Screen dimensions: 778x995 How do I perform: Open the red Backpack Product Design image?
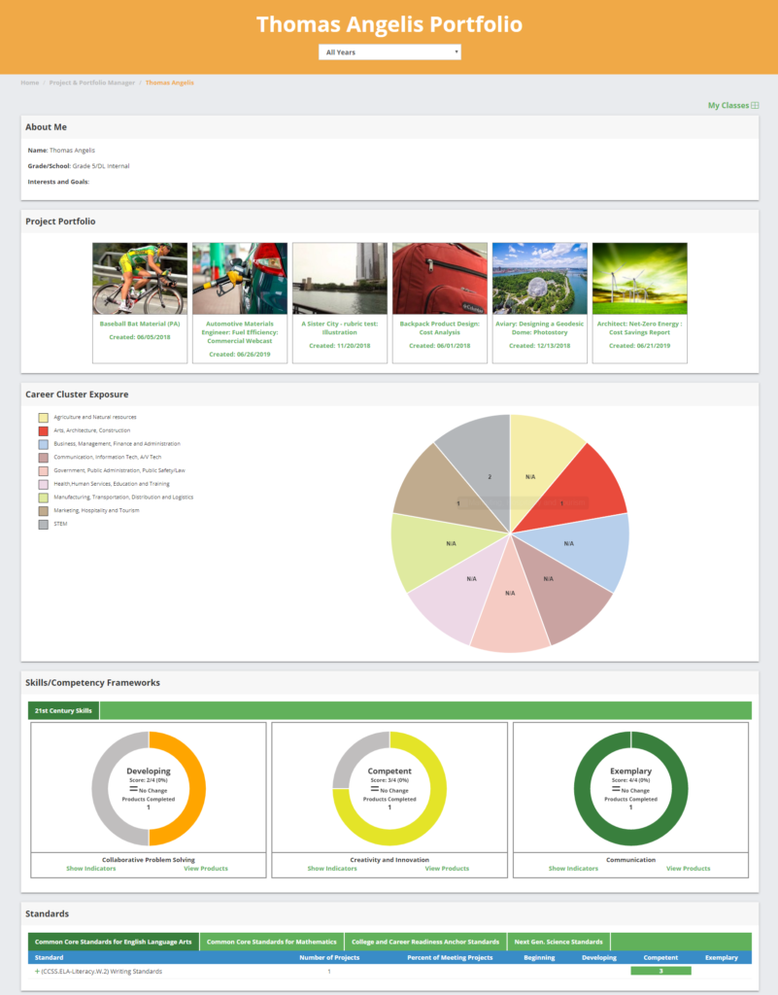click(439, 279)
